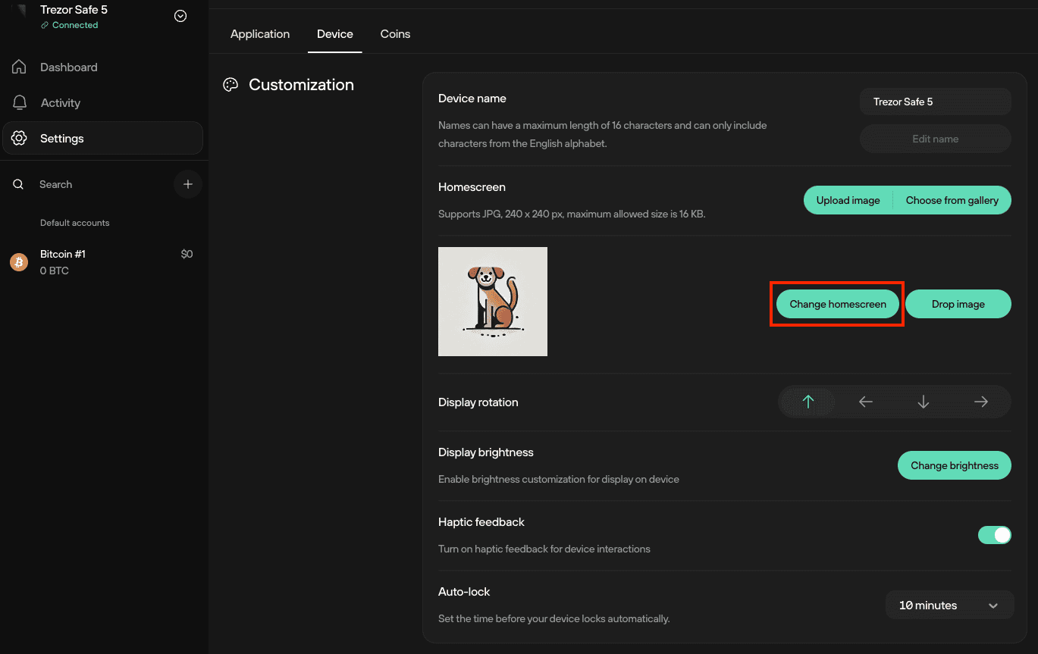Image resolution: width=1038 pixels, height=654 pixels.
Task: Disable the Haptic feedback toggle
Action: point(994,535)
